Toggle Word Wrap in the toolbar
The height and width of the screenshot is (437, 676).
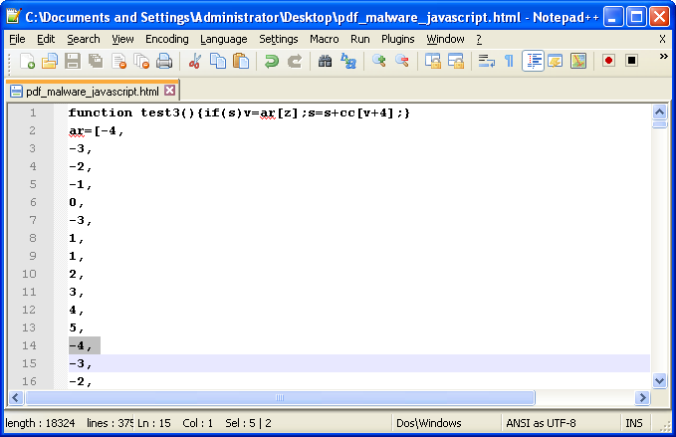[x=487, y=62]
